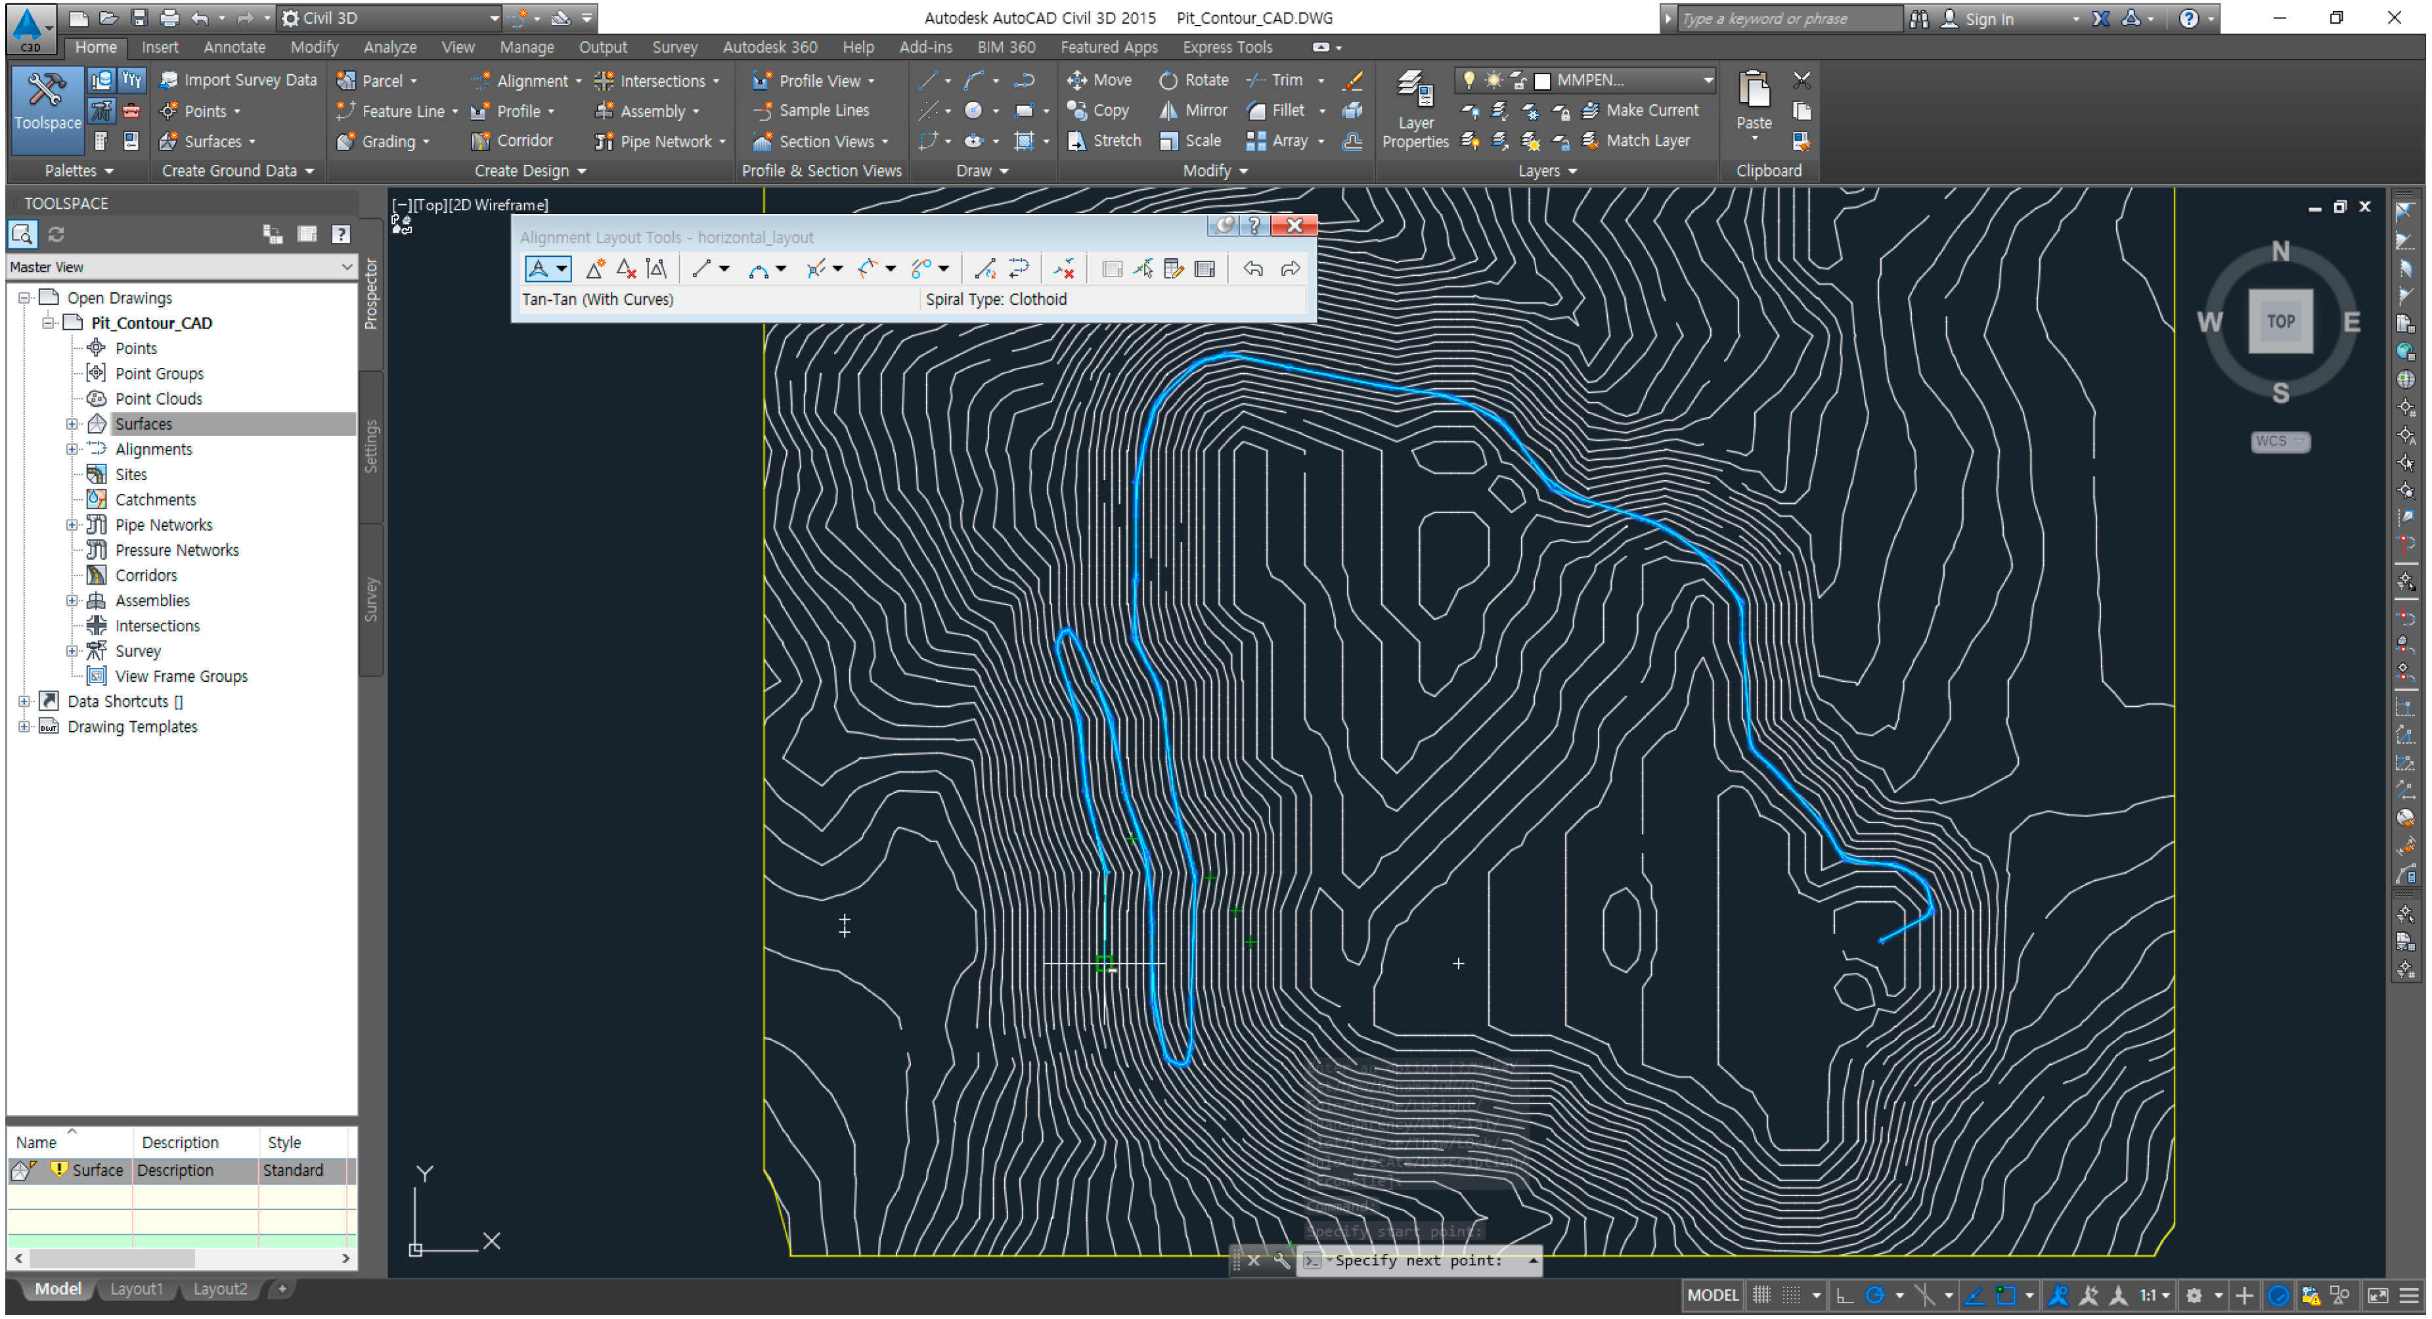Image resolution: width=2432 pixels, height=1319 pixels.
Task: Click the Delete Sub-entity tool
Action: [x=1064, y=269]
